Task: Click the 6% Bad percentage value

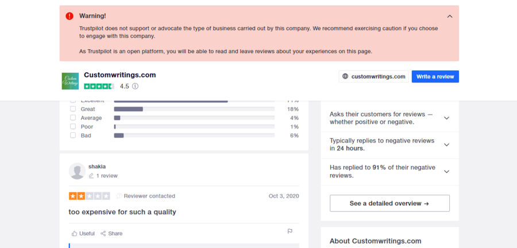Action: point(295,136)
